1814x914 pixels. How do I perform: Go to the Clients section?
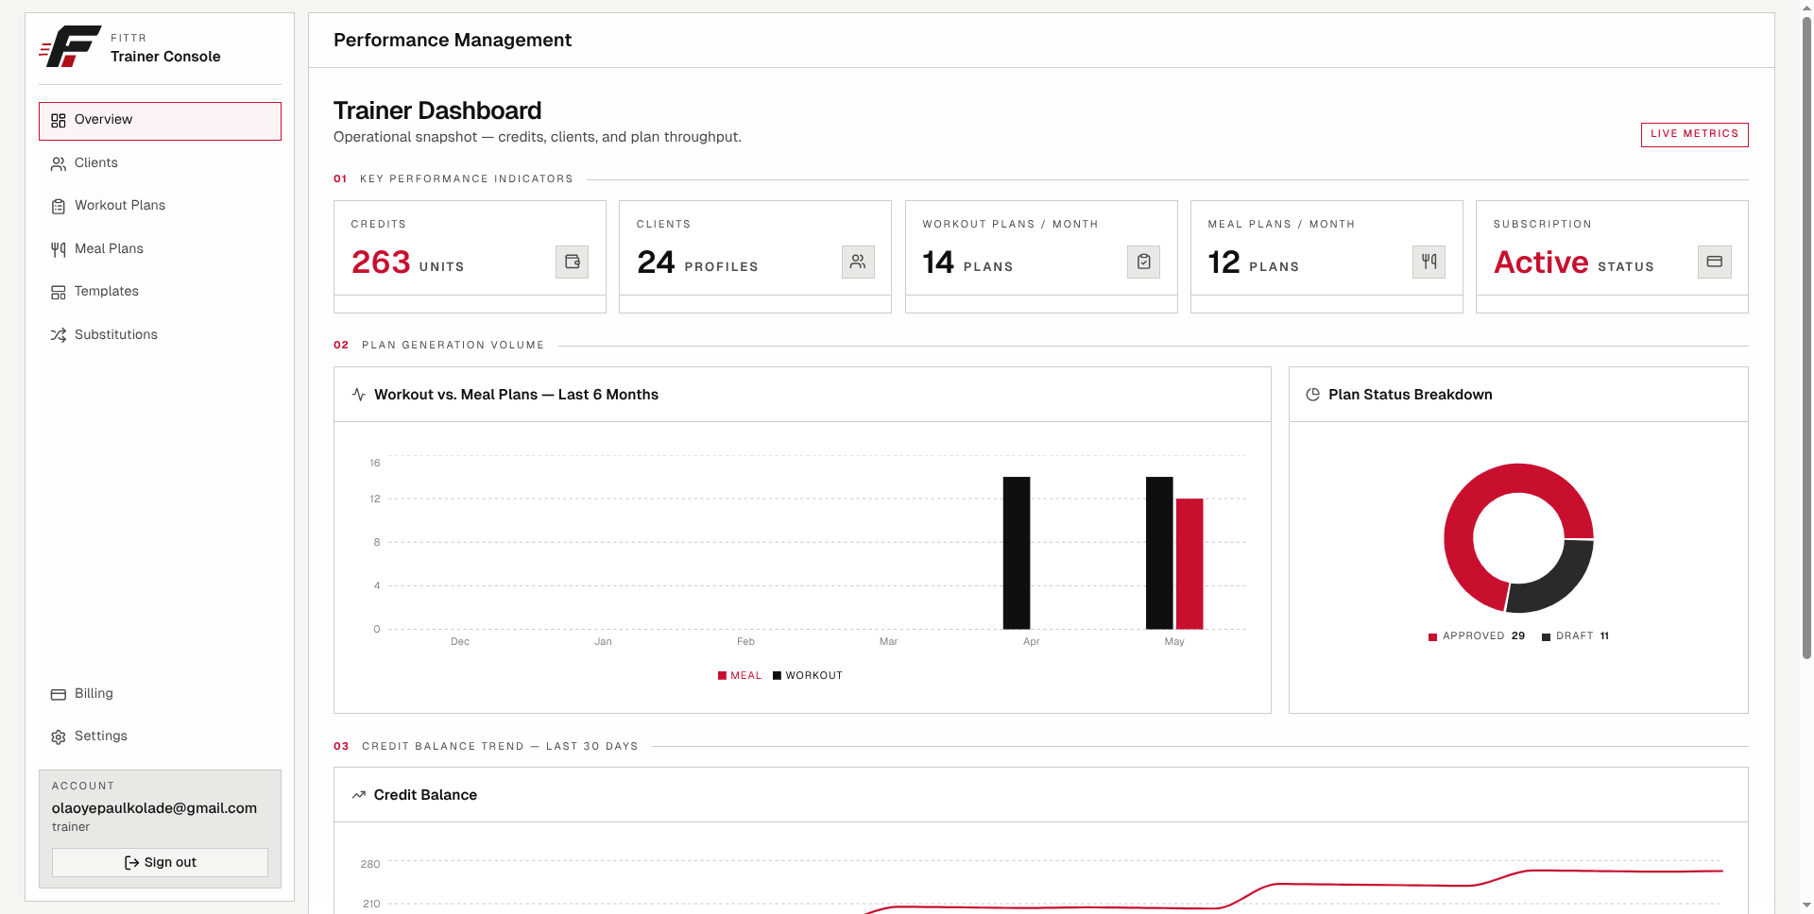(x=160, y=163)
